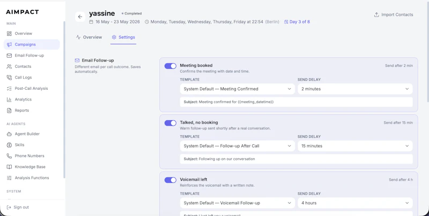Viewport: 429px width, 216px height.
Task: Open Reports from the sidebar
Action: click(32, 111)
